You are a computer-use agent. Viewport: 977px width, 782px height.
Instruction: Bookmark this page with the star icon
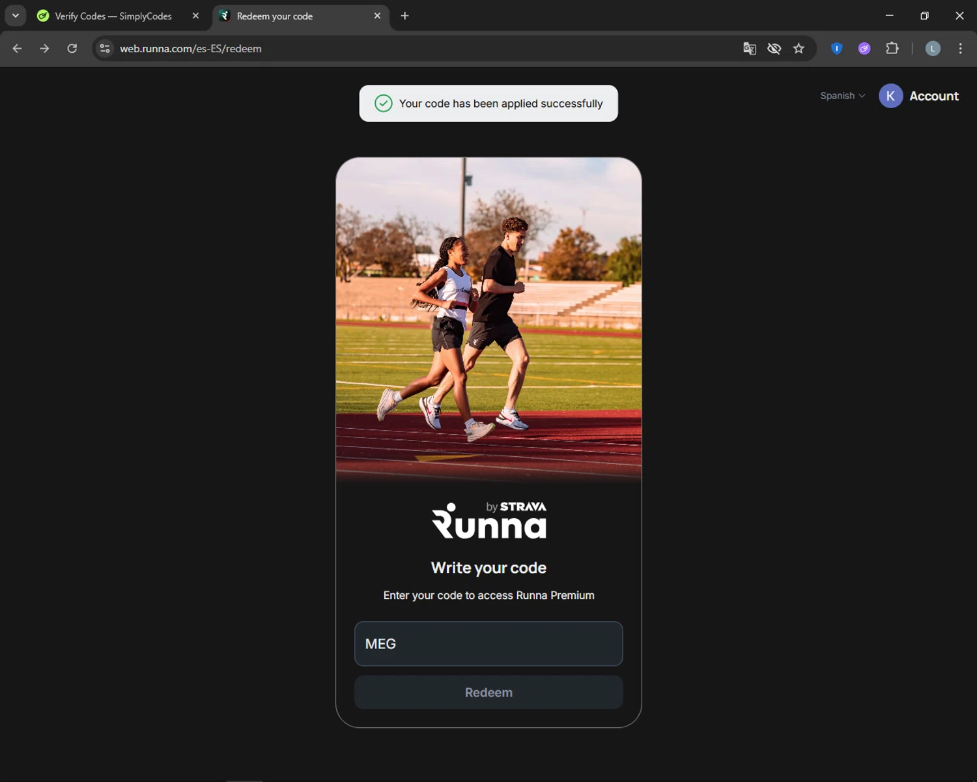tap(799, 48)
